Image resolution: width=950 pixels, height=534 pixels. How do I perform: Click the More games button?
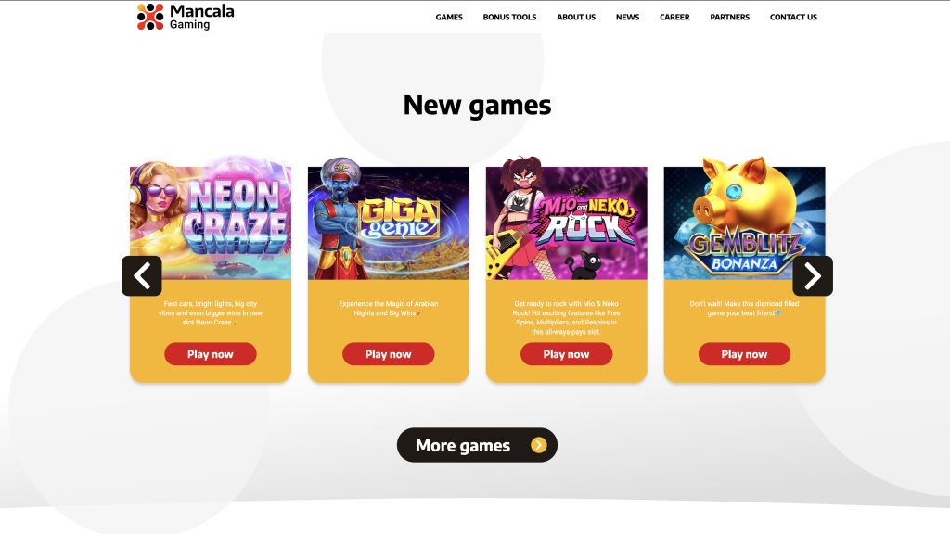[x=477, y=445]
